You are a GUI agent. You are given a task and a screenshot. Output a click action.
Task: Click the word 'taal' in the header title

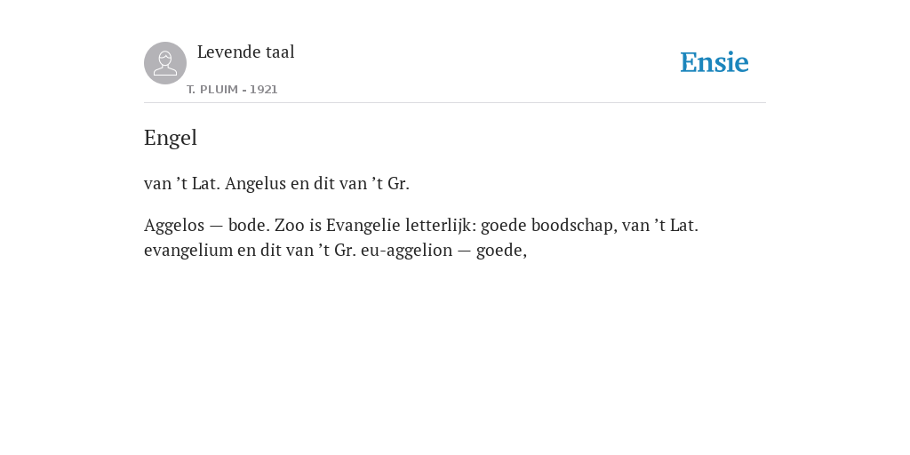click(280, 52)
